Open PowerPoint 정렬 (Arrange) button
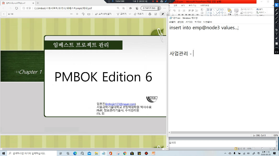This screenshot has width=279, height=156. pos(230,12)
